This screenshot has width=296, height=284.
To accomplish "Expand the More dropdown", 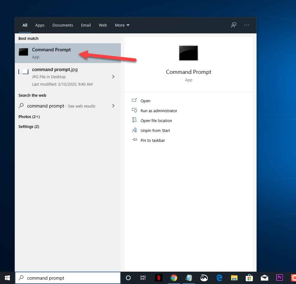I will (x=122, y=25).
